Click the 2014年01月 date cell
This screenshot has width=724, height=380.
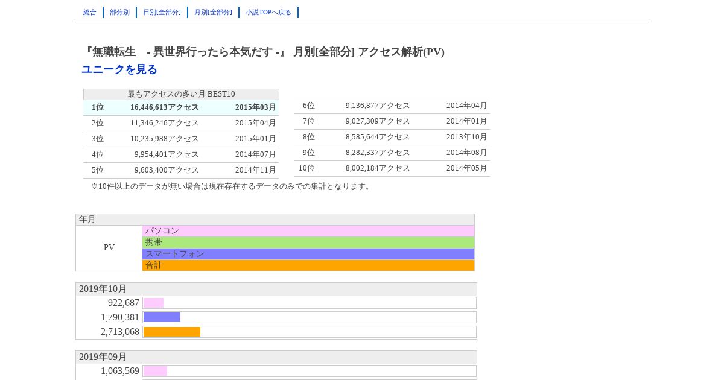467,121
